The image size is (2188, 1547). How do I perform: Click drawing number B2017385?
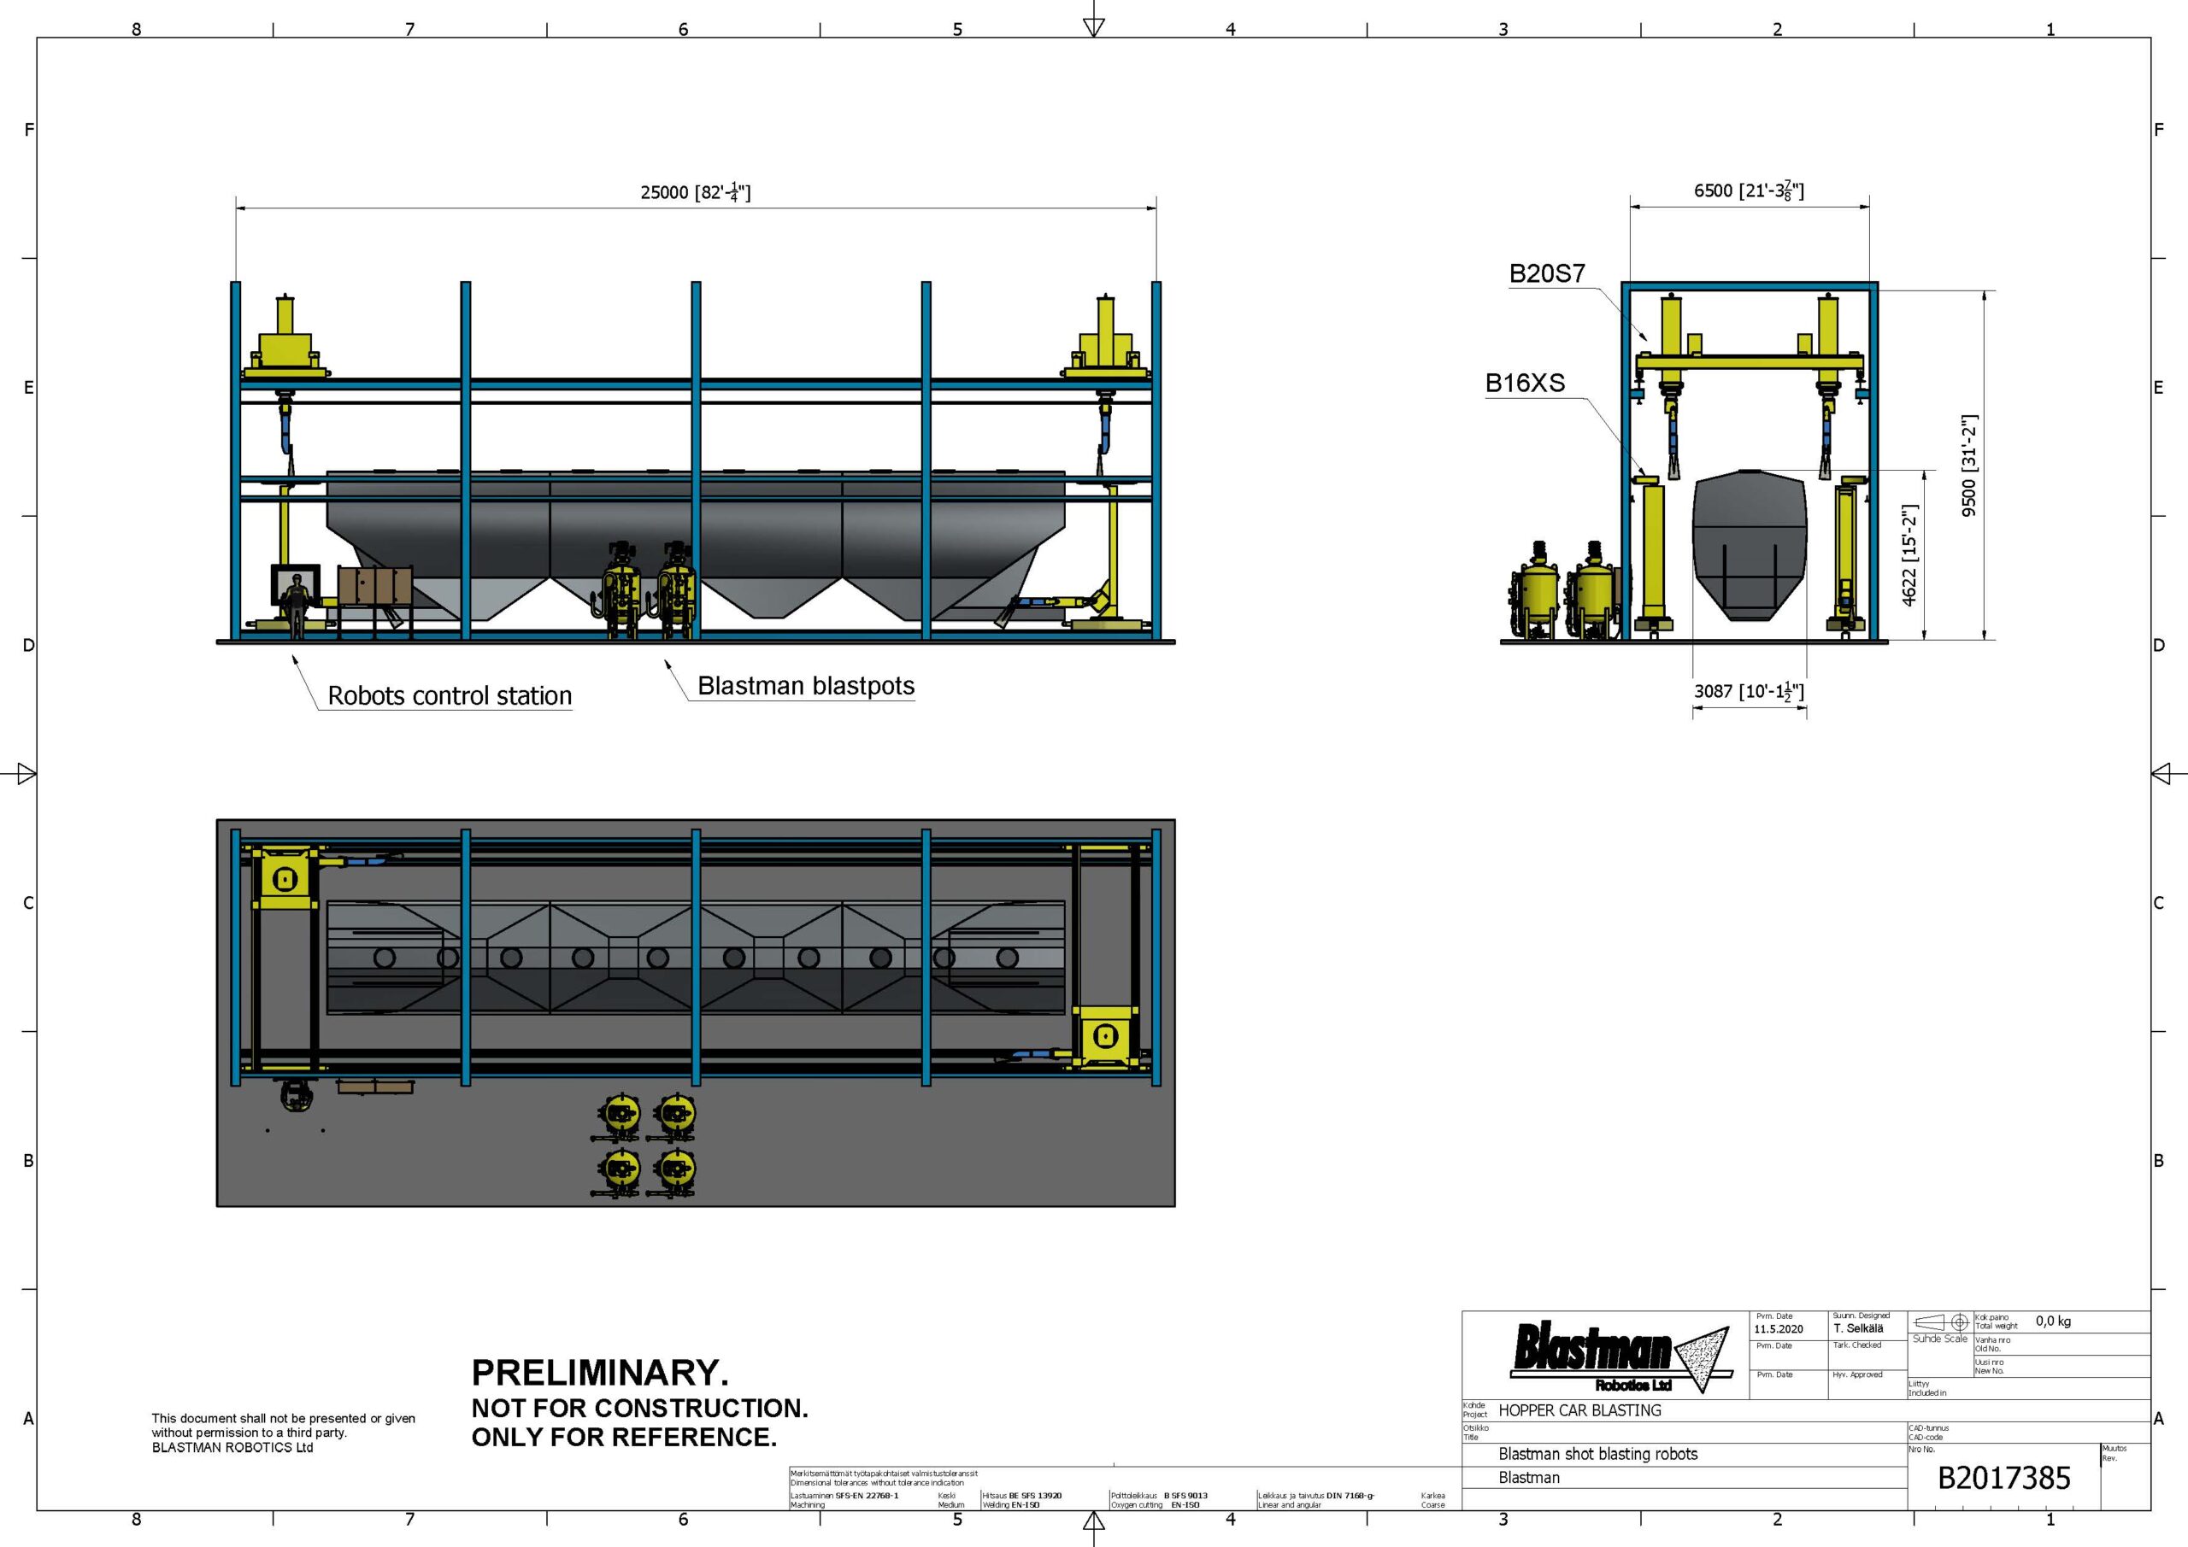click(2004, 1479)
